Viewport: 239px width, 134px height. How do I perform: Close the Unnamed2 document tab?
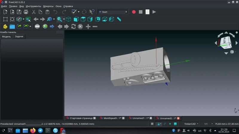(178, 118)
